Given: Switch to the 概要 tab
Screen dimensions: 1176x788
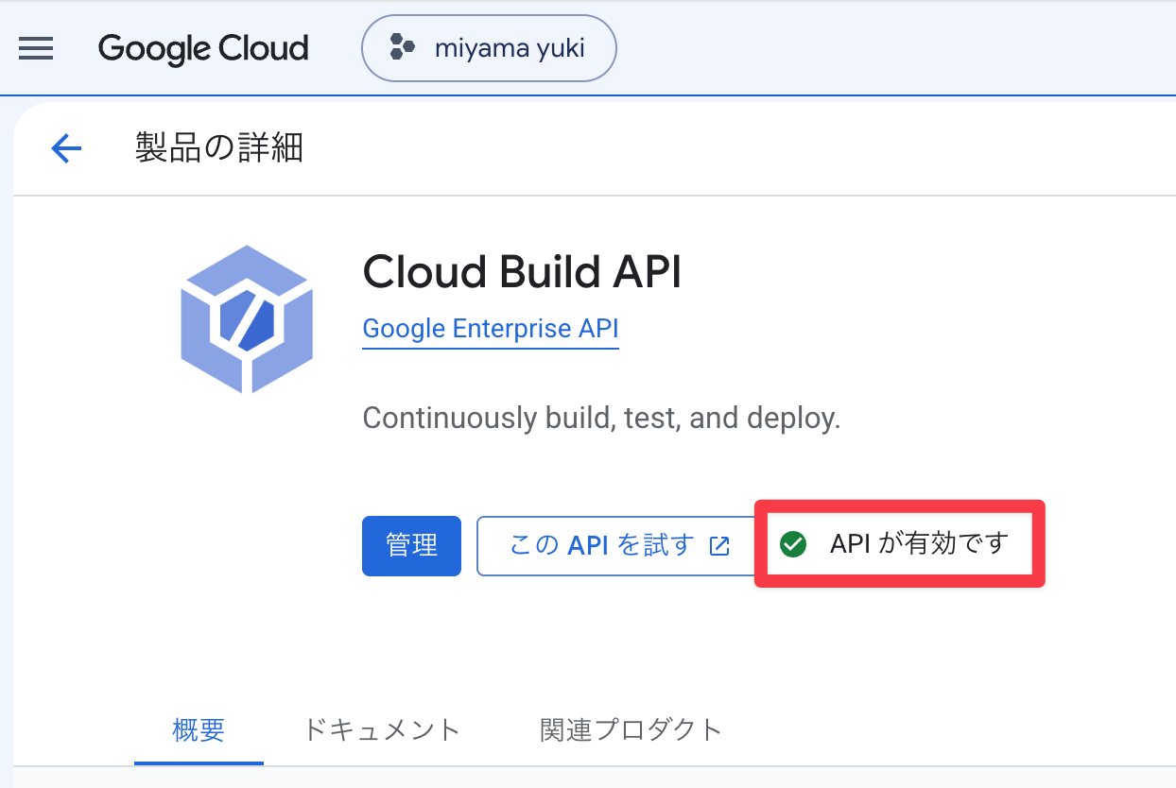Looking at the screenshot, I should (x=199, y=729).
